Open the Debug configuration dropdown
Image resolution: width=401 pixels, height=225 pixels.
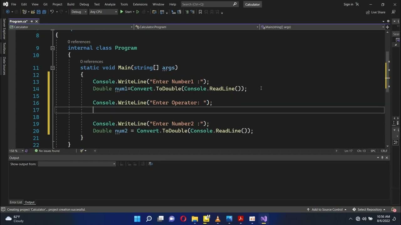(79, 12)
